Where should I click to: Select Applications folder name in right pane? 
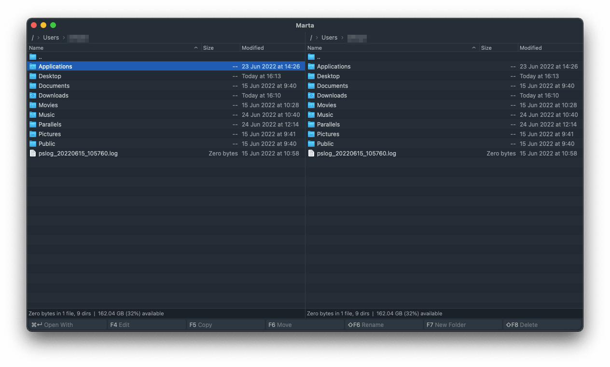[x=334, y=67]
